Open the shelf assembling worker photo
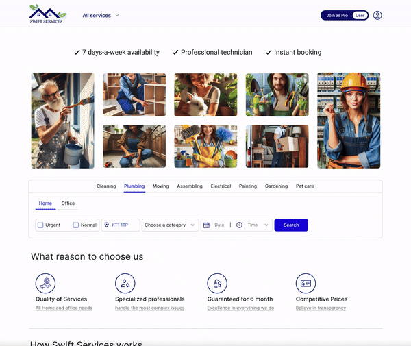411x346 pixels. [x=134, y=95]
